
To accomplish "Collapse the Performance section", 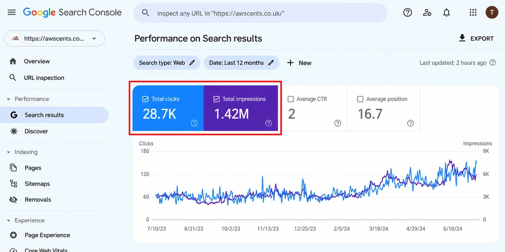I will coord(9,99).
